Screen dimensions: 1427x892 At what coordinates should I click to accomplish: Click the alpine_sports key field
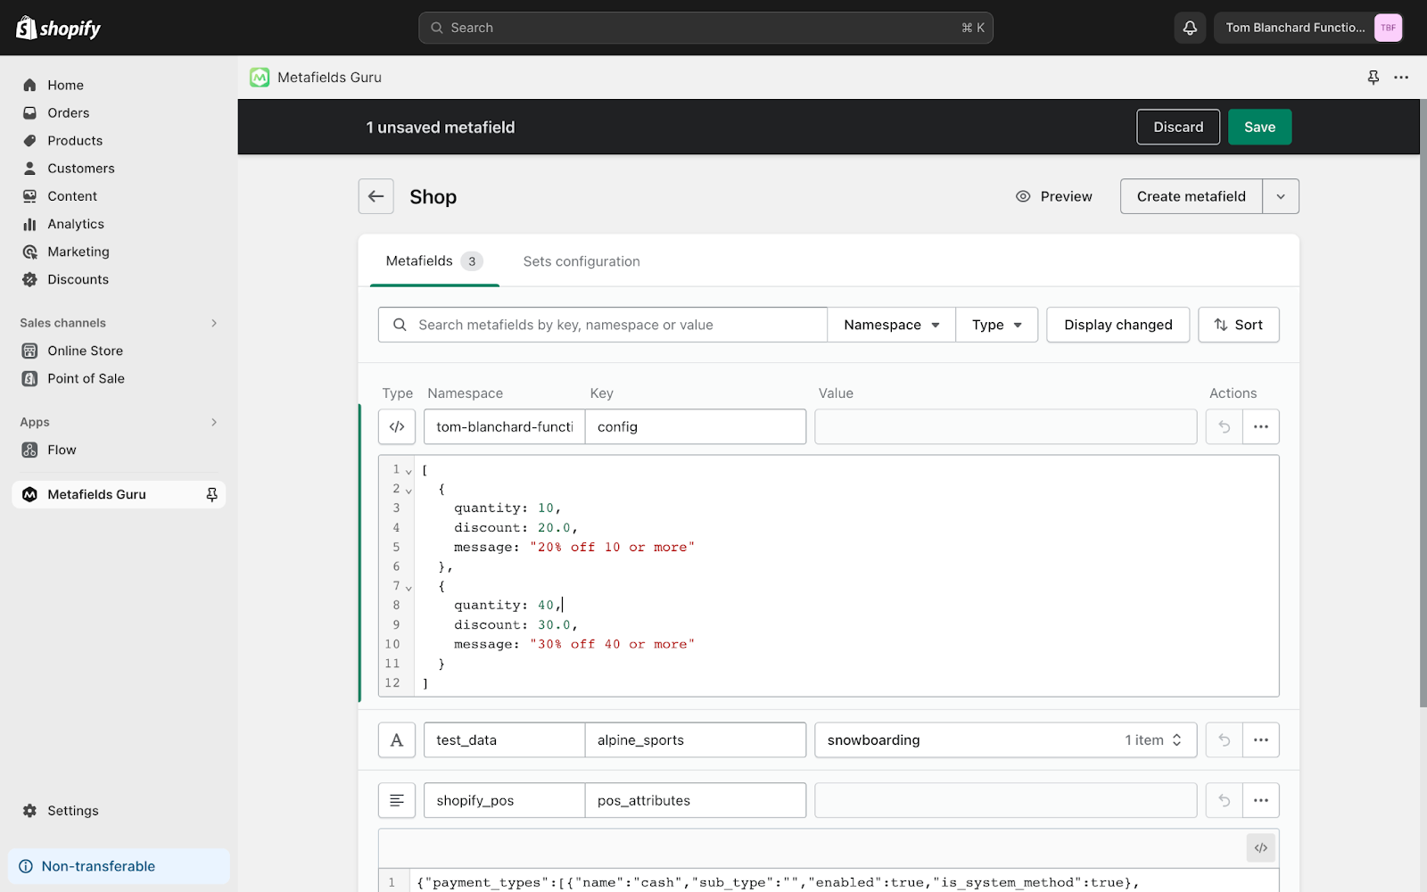click(696, 739)
